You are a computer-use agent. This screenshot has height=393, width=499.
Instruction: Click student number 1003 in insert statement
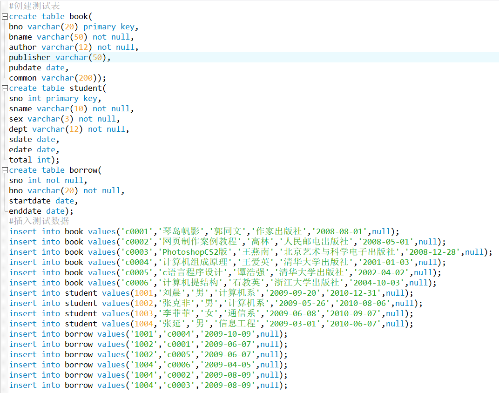coord(144,313)
